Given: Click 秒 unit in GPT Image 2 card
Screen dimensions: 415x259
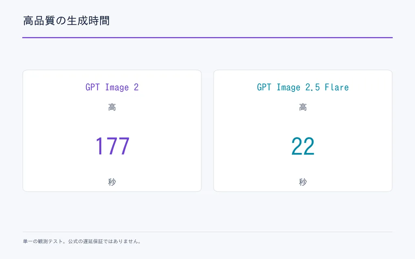Looking at the screenshot, I should pos(112,182).
